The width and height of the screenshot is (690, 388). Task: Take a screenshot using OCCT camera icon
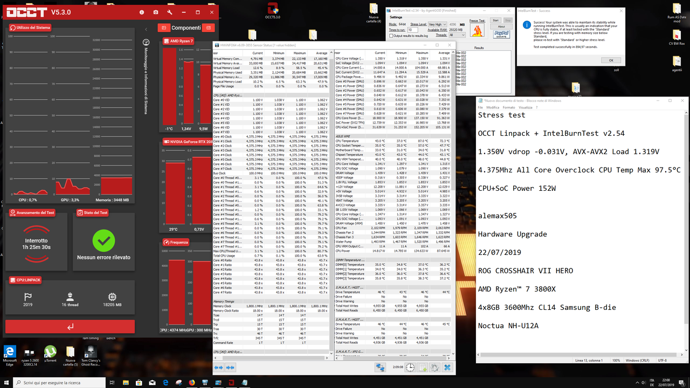point(156,12)
